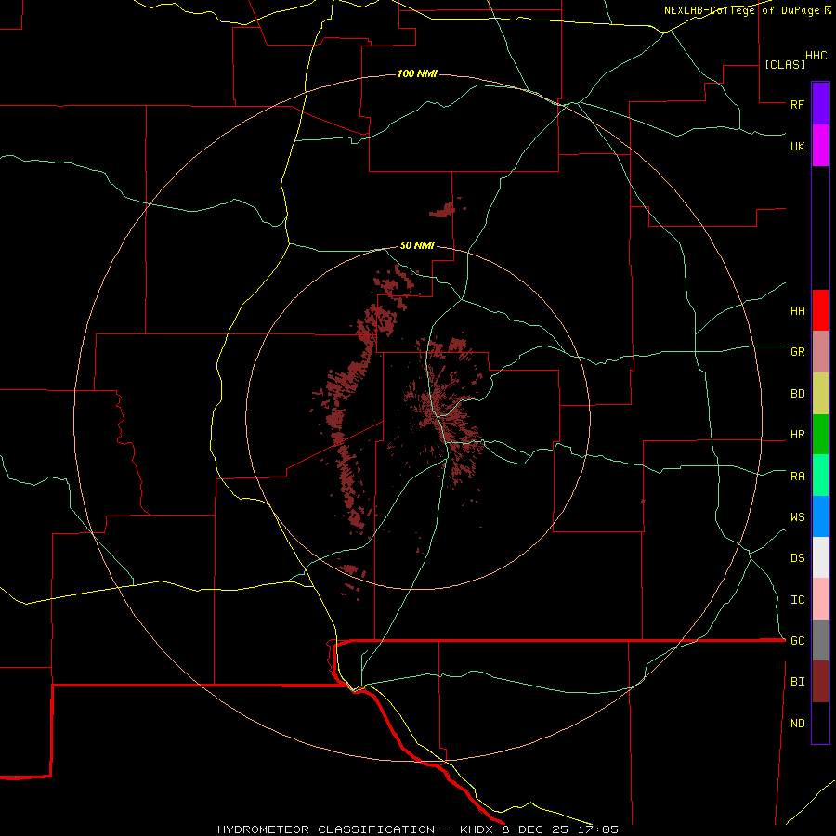Click the 8 DEC 25 date text
This screenshot has width=836, height=836.
[x=536, y=829]
